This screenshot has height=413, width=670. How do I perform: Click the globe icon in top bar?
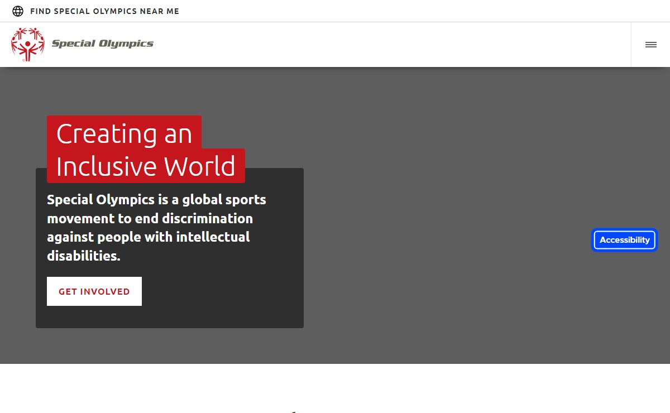tap(18, 11)
